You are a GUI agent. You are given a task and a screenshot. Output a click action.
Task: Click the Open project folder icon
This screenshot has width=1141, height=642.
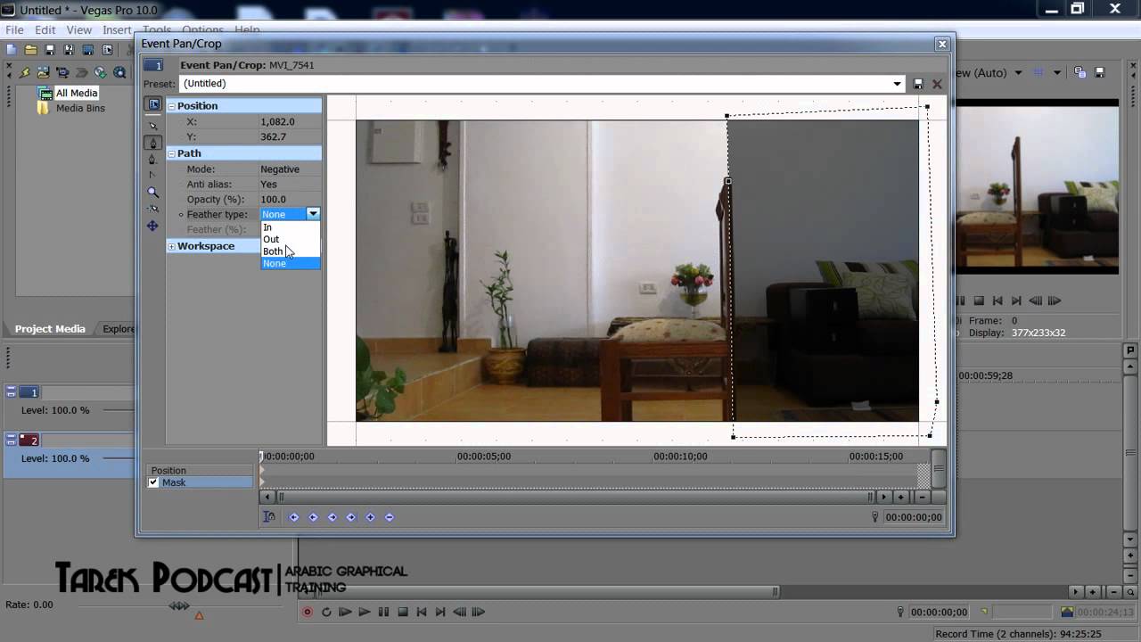click(x=30, y=50)
